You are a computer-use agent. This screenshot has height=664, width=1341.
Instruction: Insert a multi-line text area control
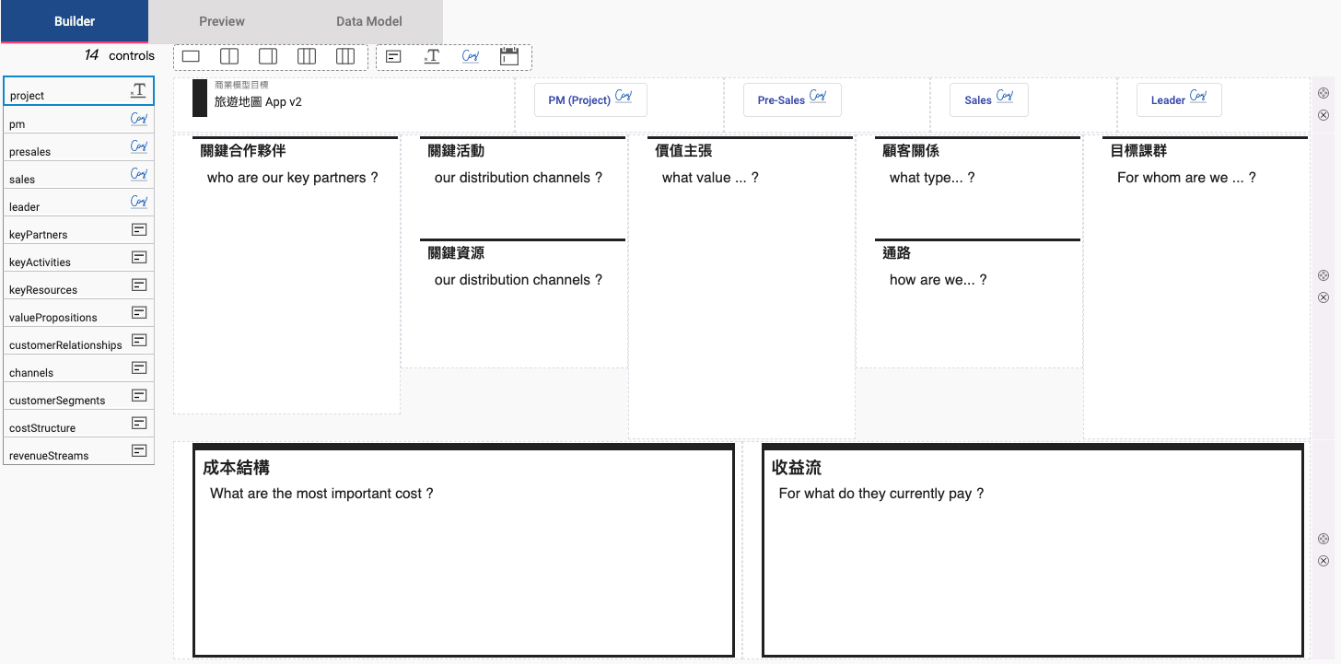point(393,56)
